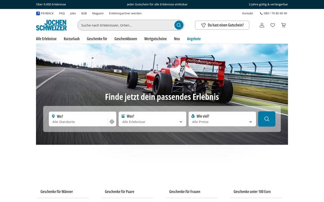This screenshot has height=202, width=324.
Task: Open Erlebnispartner werden link
Action: pos(126,13)
